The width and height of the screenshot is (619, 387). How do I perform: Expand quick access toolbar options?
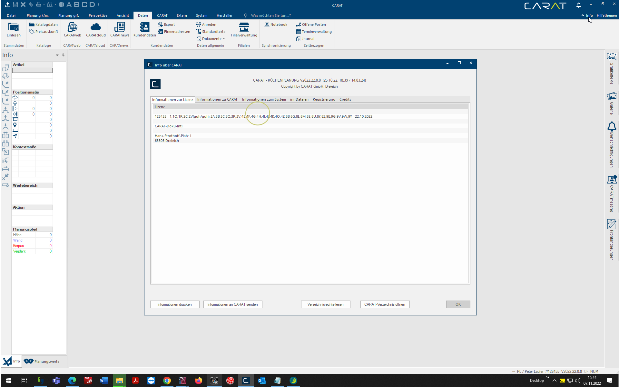click(98, 5)
